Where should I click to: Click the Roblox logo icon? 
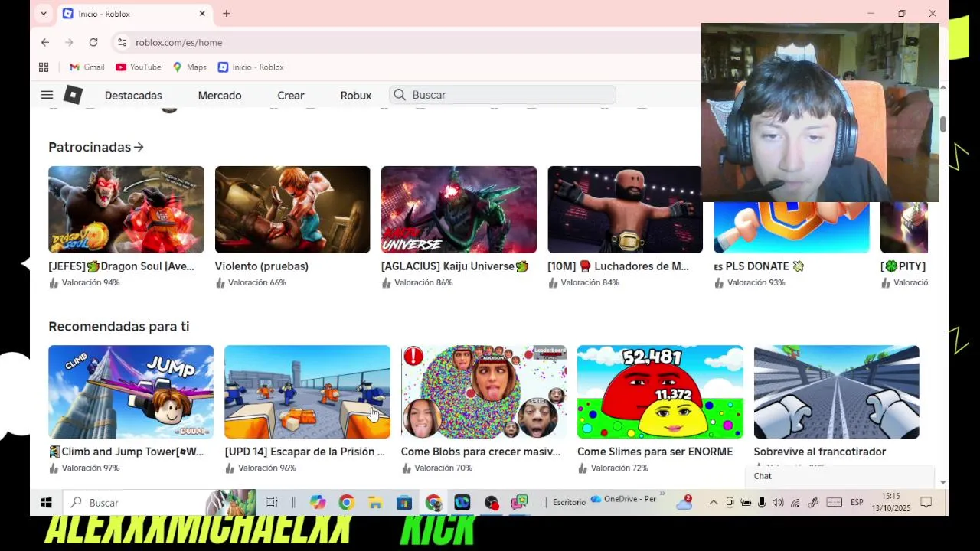73,95
